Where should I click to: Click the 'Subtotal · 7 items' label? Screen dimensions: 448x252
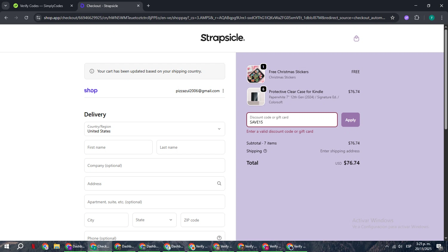(x=261, y=143)
